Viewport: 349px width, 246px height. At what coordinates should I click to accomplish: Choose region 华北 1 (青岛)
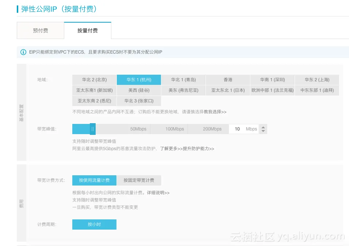click(183, 80)
